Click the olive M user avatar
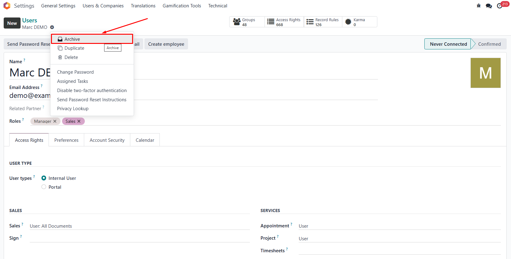The image size is (511, 259). pos(485,73)
